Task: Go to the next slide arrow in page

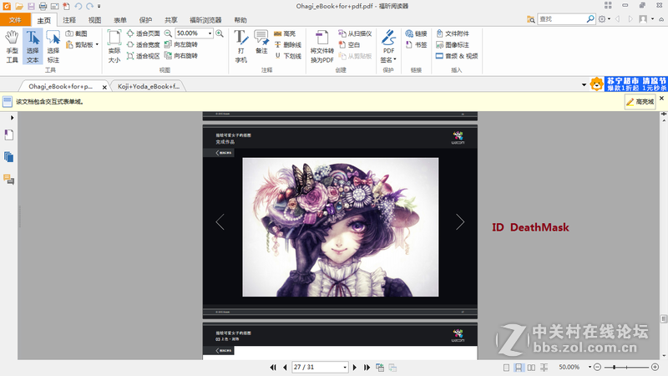Action: point(460,221)
